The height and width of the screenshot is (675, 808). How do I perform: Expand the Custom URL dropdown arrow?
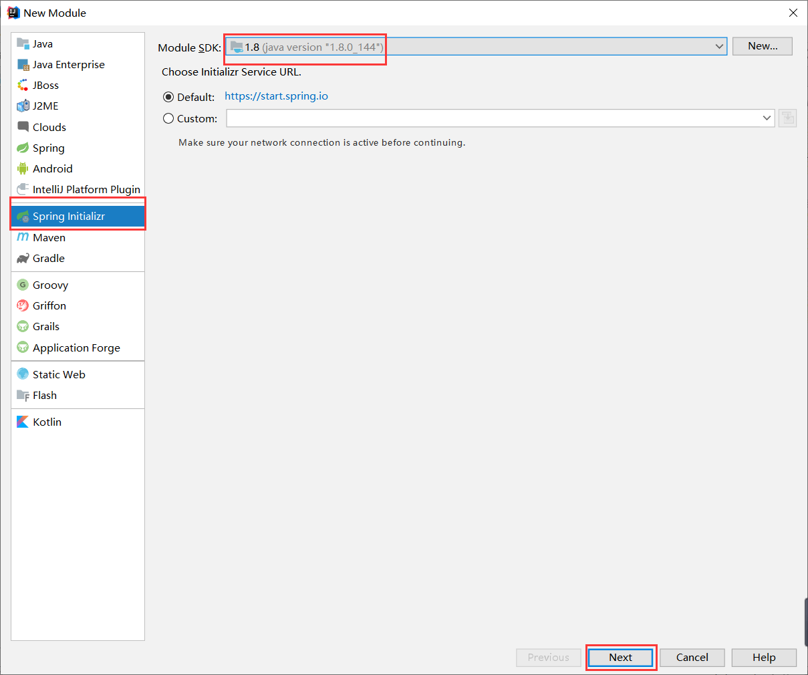(x=767, y=118)
